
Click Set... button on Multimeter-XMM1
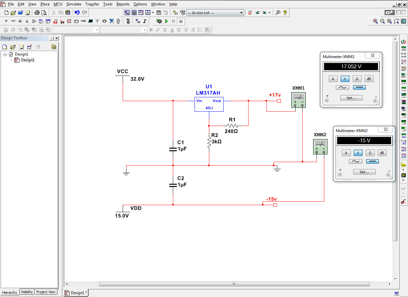(351, 98)
